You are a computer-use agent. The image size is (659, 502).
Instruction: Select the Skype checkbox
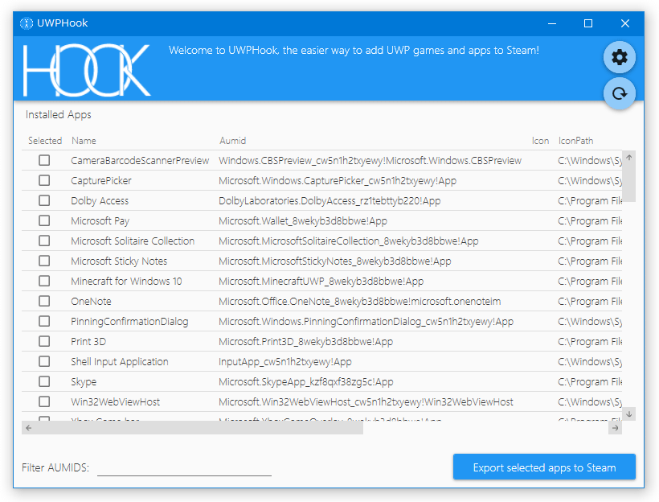coord(44,381)
